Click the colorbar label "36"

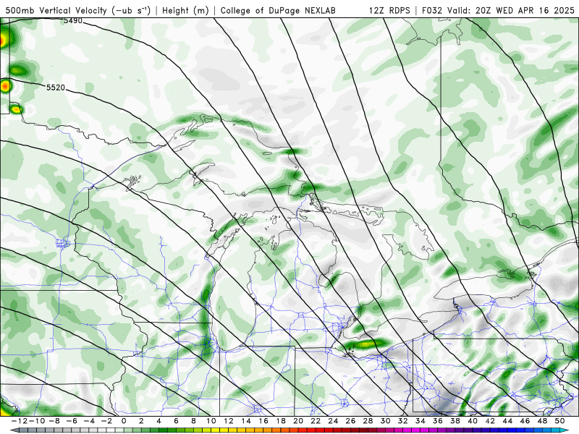coord(438,421)
